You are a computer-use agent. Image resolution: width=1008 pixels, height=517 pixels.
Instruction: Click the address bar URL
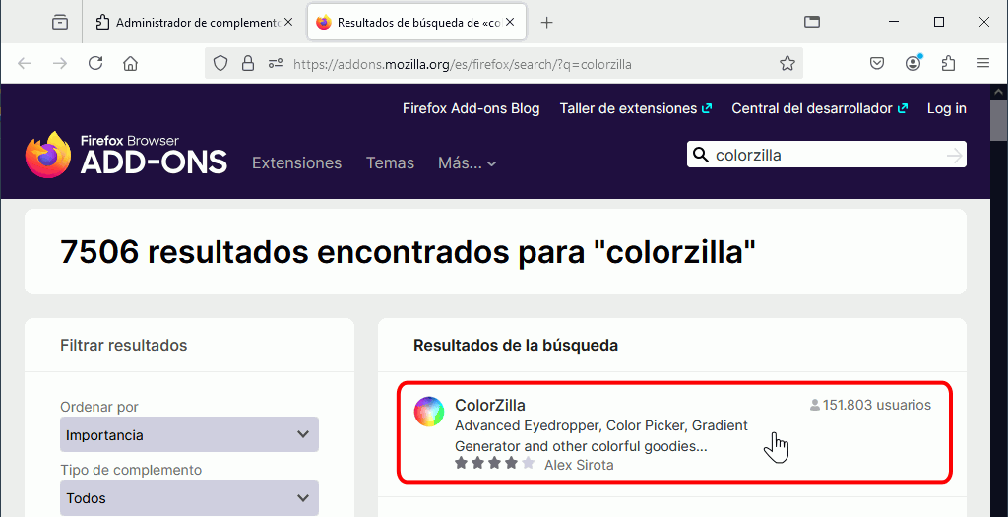pyautogui.click(x=463, y=64)
